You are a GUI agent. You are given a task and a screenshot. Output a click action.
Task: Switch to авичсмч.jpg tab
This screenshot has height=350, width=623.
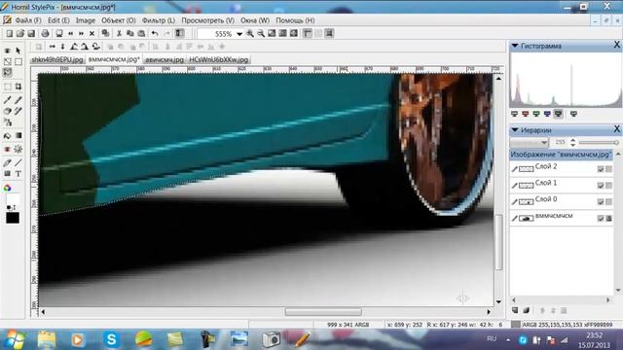point(165,59)
